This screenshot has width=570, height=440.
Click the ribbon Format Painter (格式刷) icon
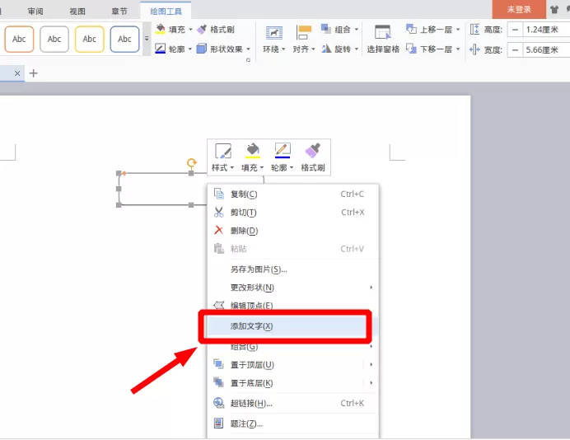(202, 29)
